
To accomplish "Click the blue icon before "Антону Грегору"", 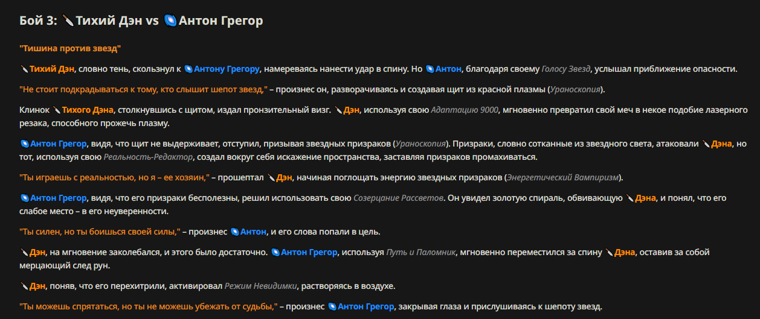I will [x=188, y=69].
